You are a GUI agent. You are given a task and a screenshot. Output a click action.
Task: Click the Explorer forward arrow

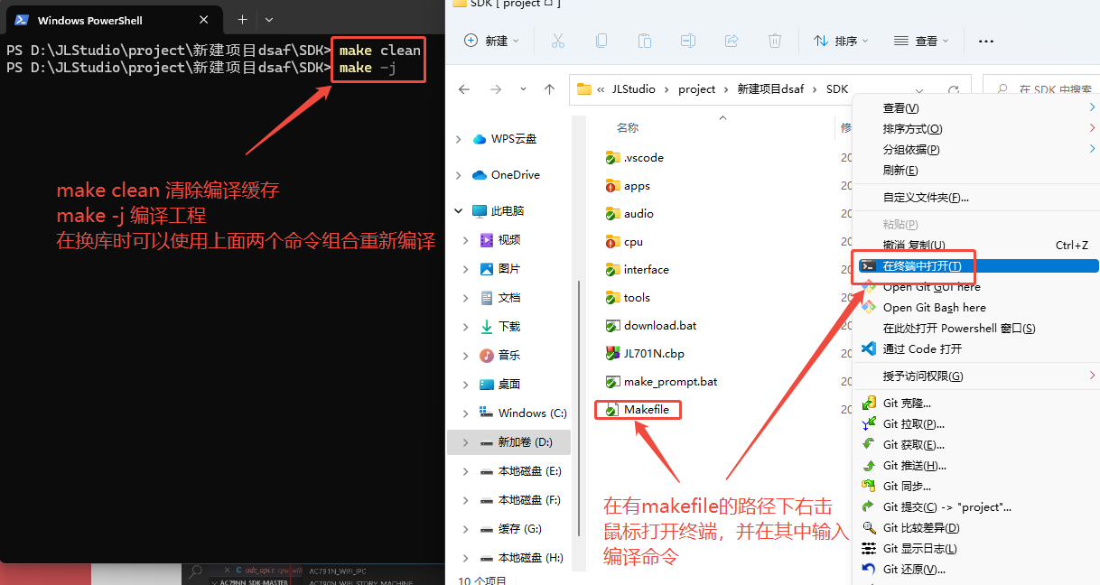[x=495, y=89]
